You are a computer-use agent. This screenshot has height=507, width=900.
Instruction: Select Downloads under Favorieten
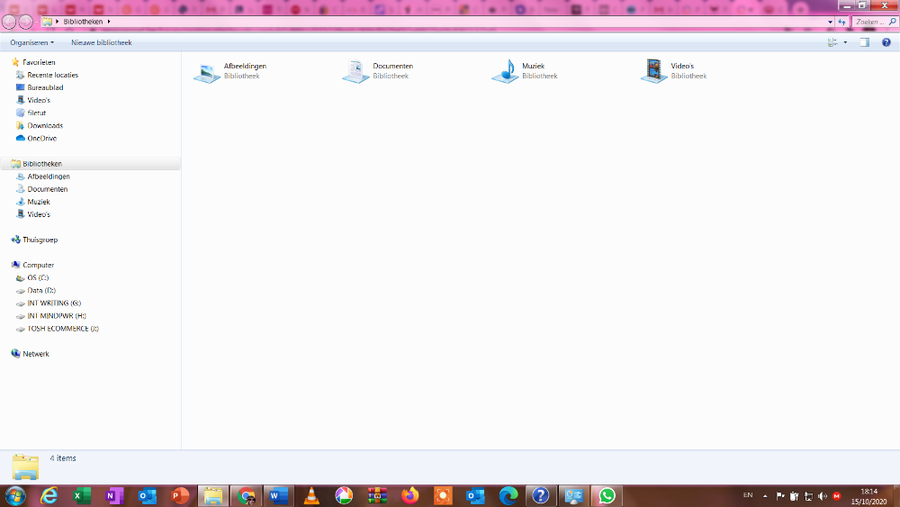click(x=45, y=126)
